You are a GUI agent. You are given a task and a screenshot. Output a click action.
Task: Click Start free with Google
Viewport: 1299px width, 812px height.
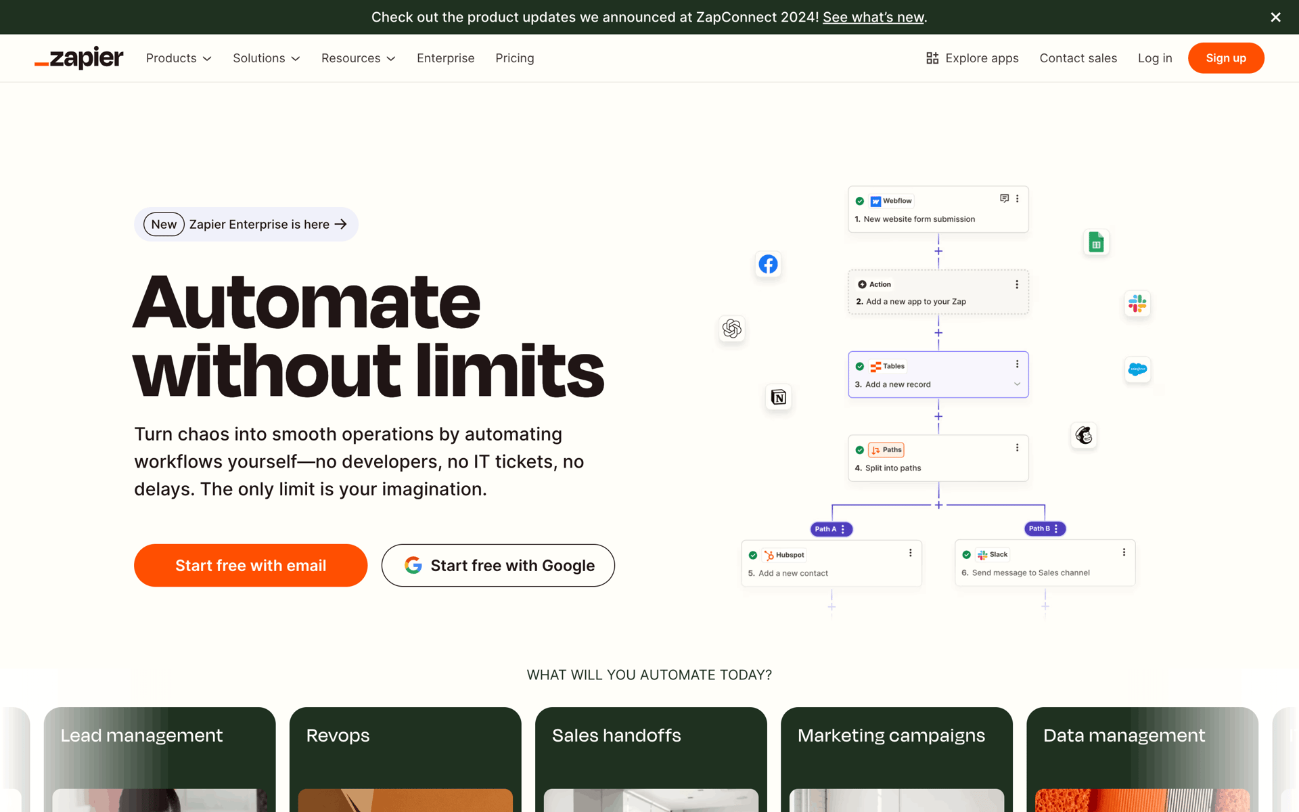(x=498, y=566)
